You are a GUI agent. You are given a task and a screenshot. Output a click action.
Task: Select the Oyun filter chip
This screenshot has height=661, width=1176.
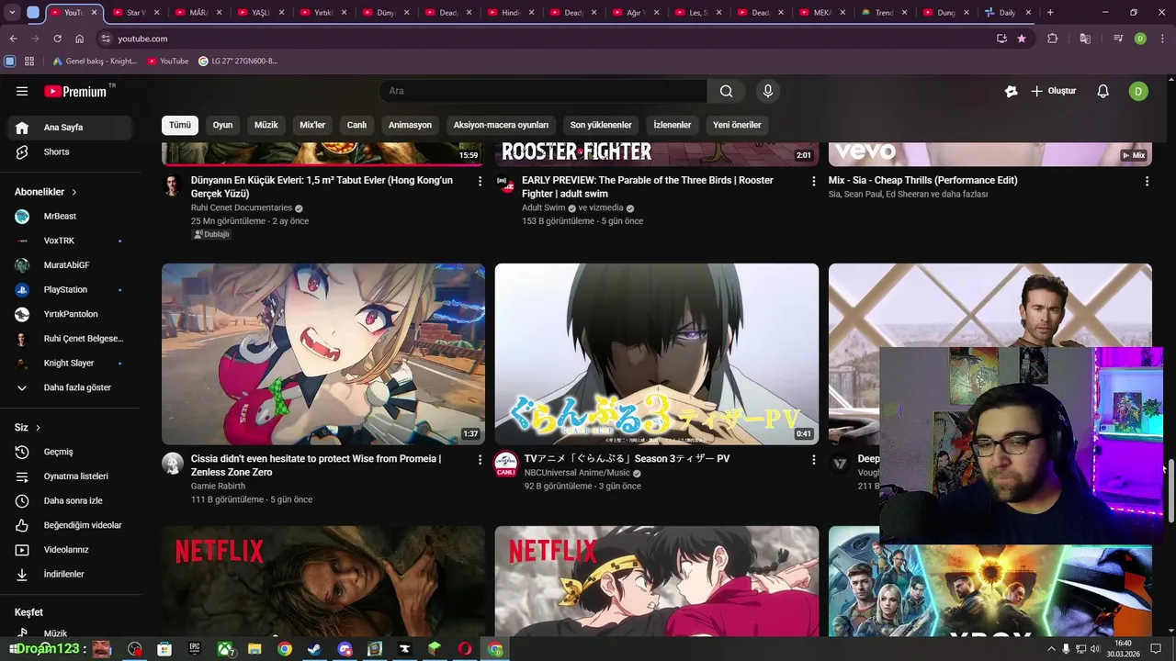(222, 125)
